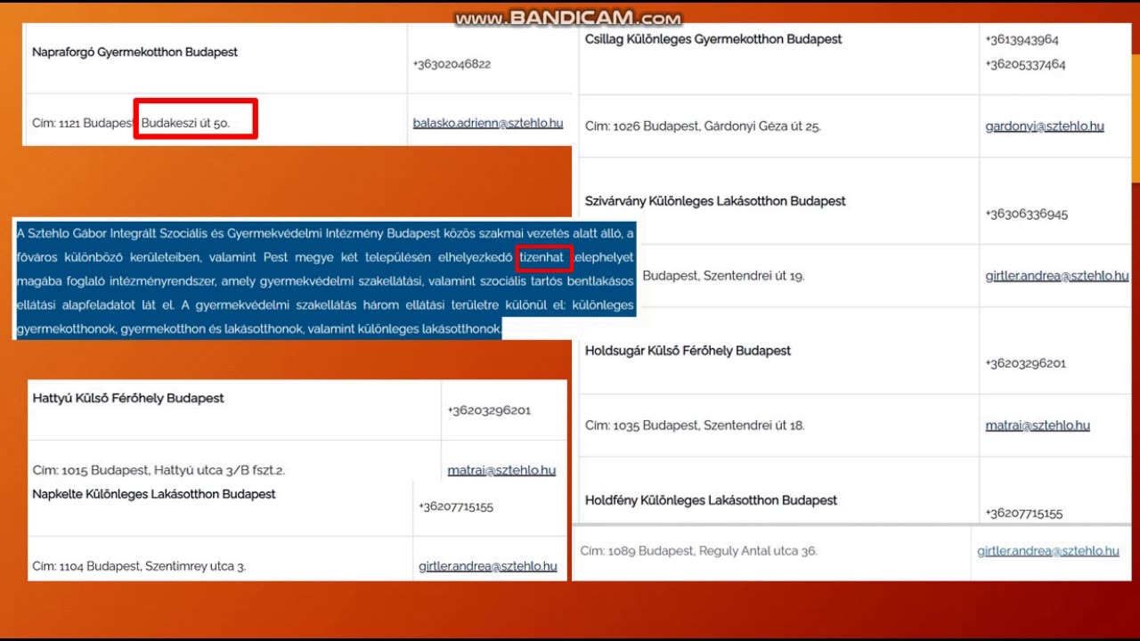Click phone number +36306336945

tap(1026, 215)
